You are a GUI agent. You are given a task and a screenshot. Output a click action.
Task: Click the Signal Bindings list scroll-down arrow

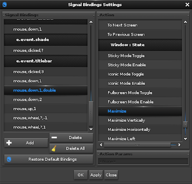[91, 129]
